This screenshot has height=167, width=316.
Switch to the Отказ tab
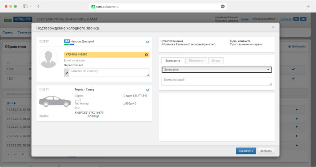point(216,60)
